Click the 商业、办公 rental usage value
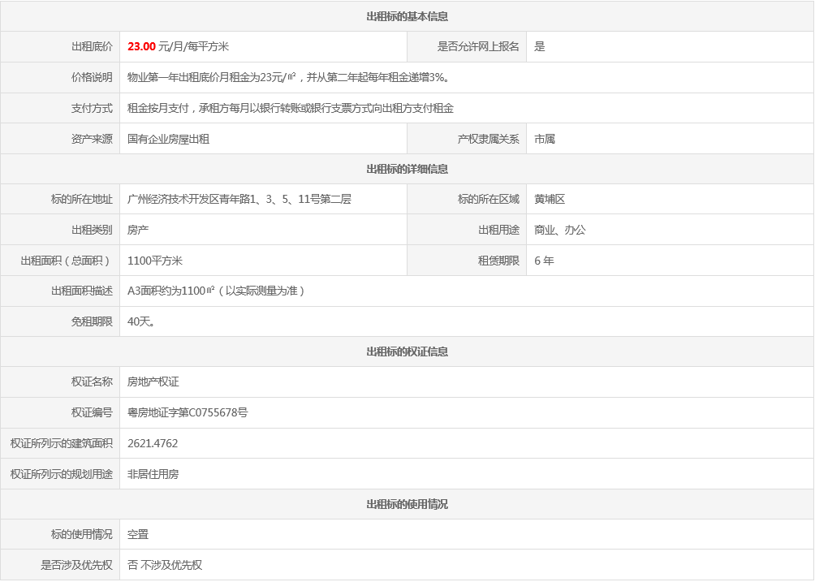The height and width of the screenshot is (582, 815). tap(560, 230)
